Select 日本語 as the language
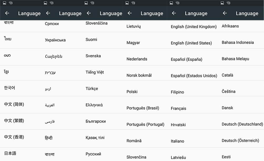 point(10,153)
